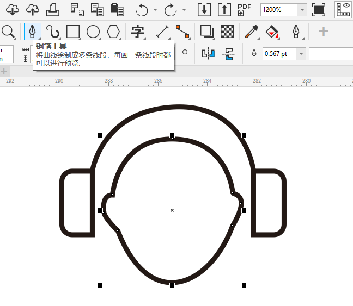Viewport: 353px width, 306px height.
Task: Select the Zoom magnifier tool
Action: (8, 32)
